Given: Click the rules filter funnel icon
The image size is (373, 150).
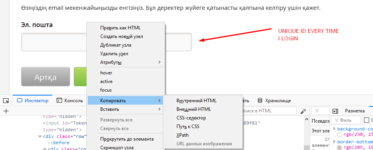Looking at the screenshot, I should 317,111.
